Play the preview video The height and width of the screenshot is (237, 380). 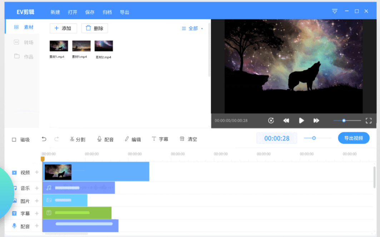pos(301,120)
